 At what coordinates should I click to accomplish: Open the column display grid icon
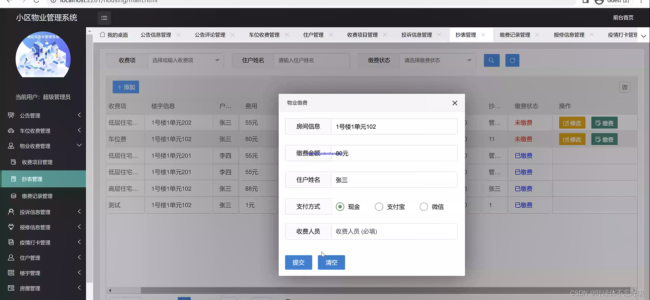click(x=625, y=87)
